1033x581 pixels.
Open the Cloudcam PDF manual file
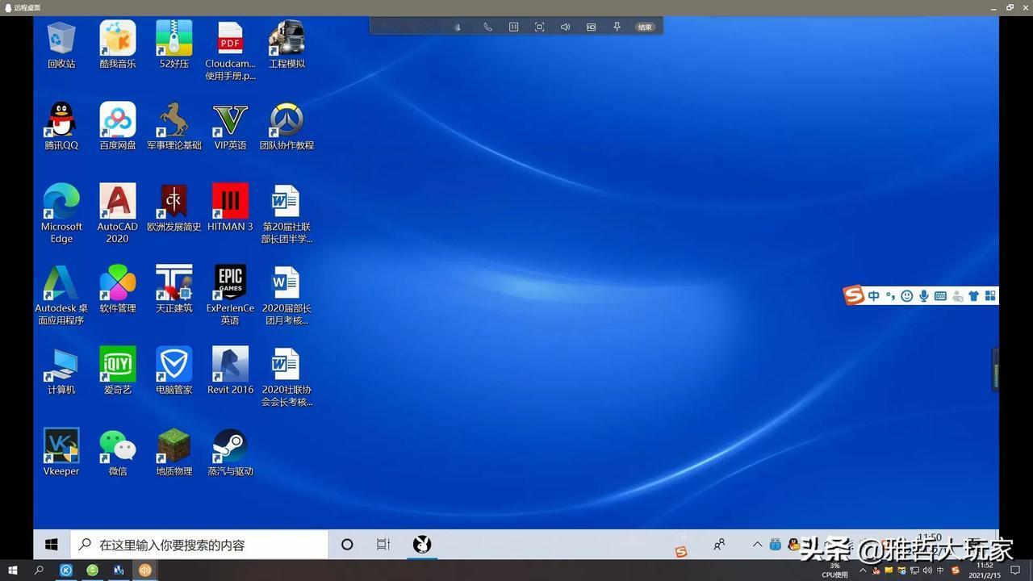230,51
